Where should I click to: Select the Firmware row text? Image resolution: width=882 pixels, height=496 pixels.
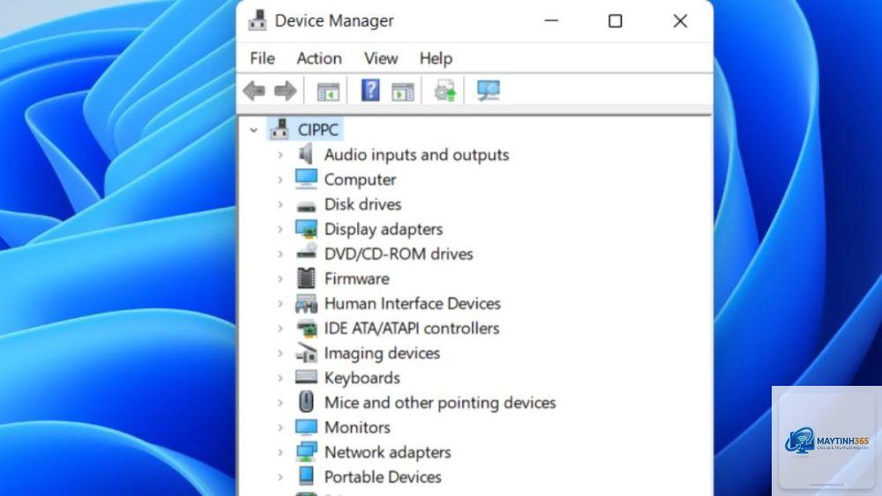(356, 278)
